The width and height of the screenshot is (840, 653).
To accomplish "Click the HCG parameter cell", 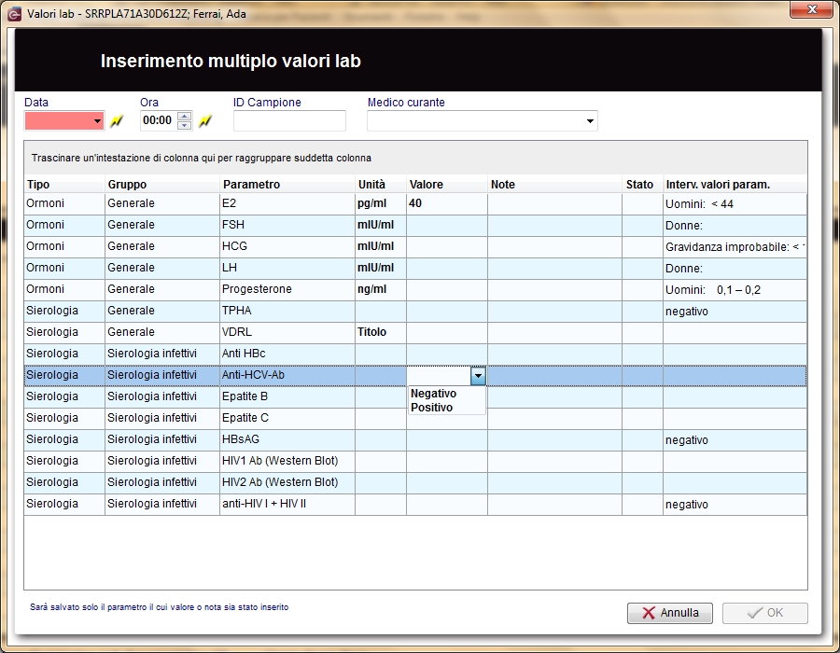I will click(287, 247).
